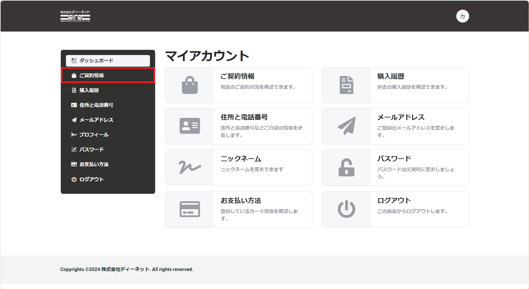The width and height of the screenshot is (529, 289).
Task: Click the description ご登録のメールアドレスを変更します。
Action: (416, 131)
